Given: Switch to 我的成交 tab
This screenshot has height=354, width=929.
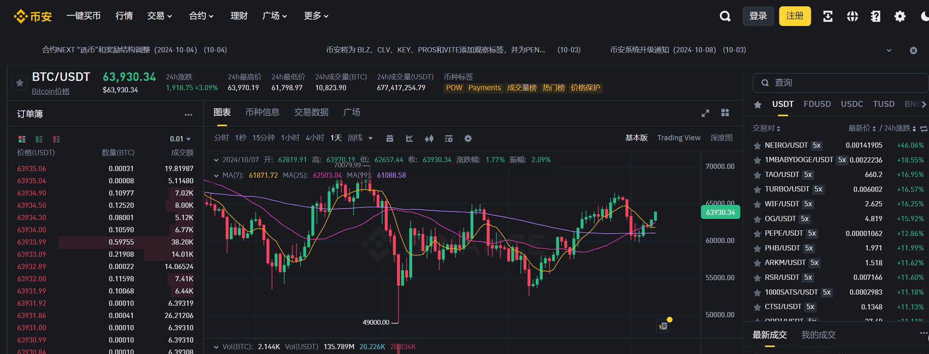Looking at the screenshot, I should [x=818, y=335].
